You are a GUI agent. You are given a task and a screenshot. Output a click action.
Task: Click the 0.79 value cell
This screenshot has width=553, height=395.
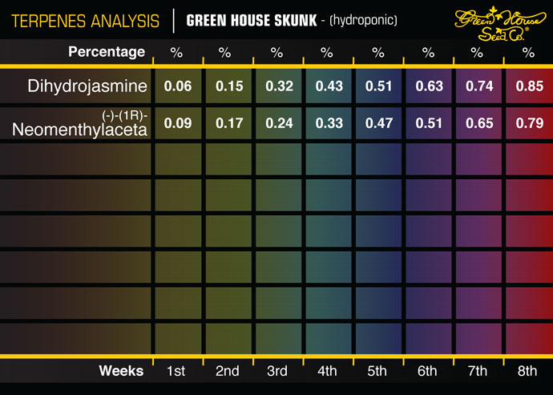528,124
